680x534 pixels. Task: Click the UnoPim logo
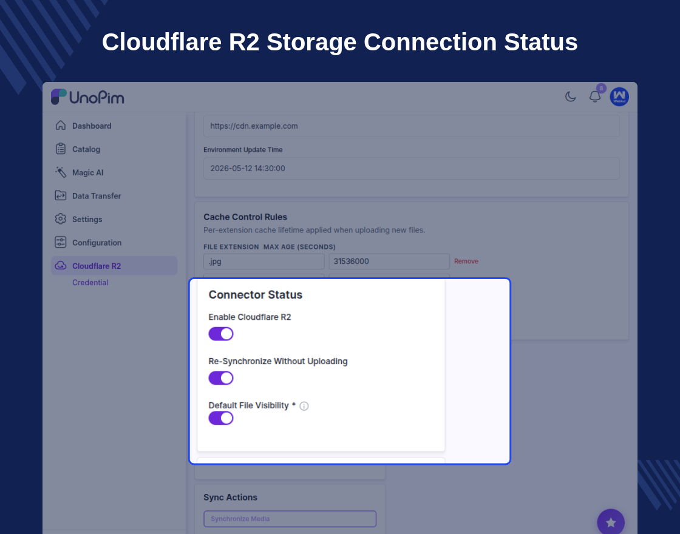point(87,97)
